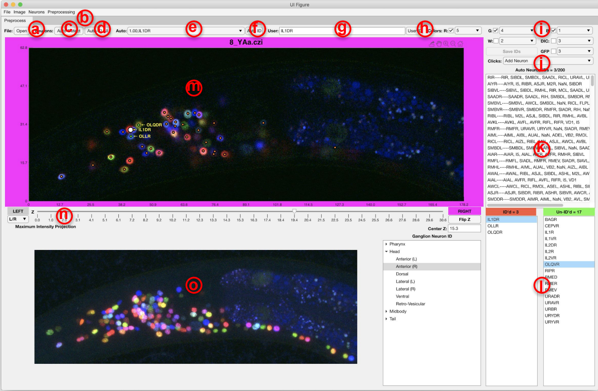Disable the G channel checkbox
Screen dimensions: 598x391
(495, 31)
